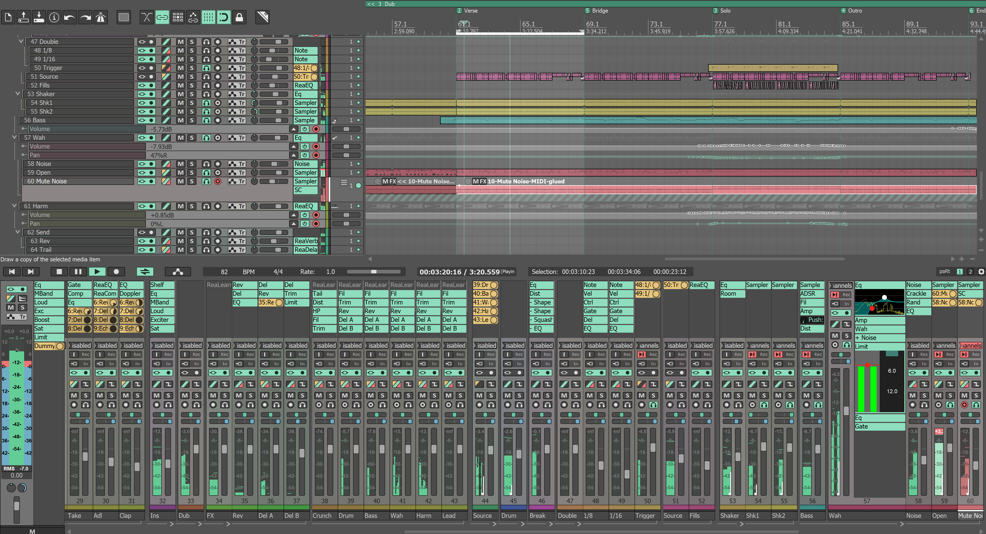This screenshot has height=534, width=986.
Task: Toggle the lock toolbar icon
Action: point(239,17)
